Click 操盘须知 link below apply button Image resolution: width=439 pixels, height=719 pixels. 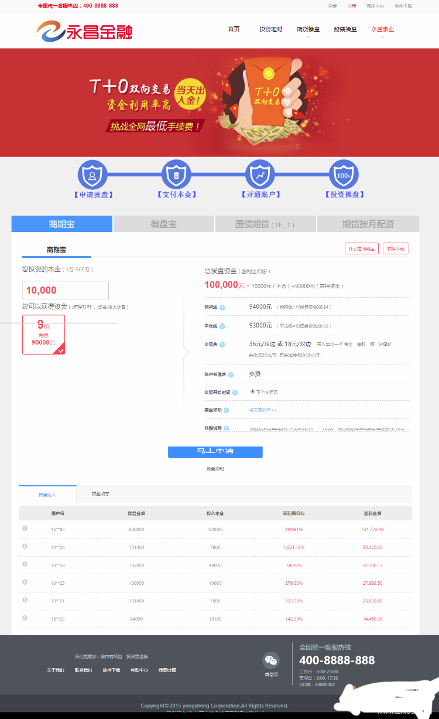[215, 469]
